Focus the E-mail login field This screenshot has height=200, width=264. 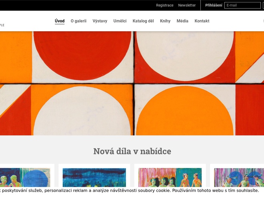click(x=242, y=5)
